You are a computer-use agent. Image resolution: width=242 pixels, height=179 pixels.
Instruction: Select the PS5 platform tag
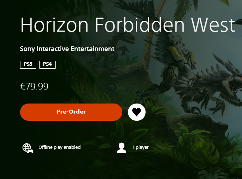click(x=28, y=64)
